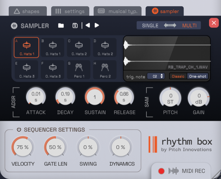The height and width of the screenshot is (179, 221).
Task: Click the SAM section label
Action: tap(147, 102)
